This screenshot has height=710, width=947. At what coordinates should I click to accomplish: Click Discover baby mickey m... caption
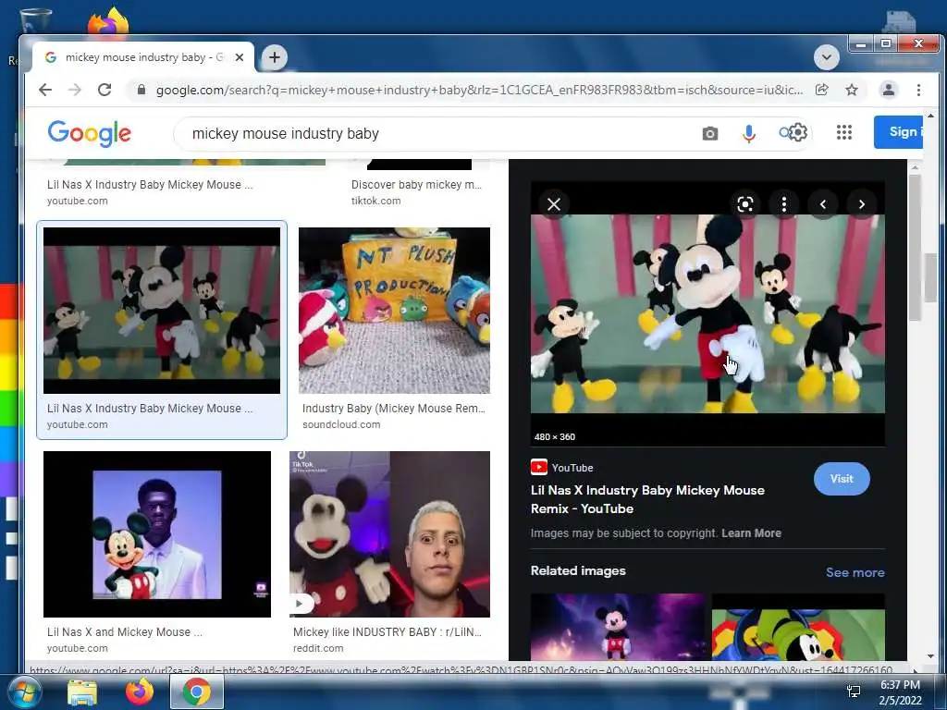[x=417, y=185]
